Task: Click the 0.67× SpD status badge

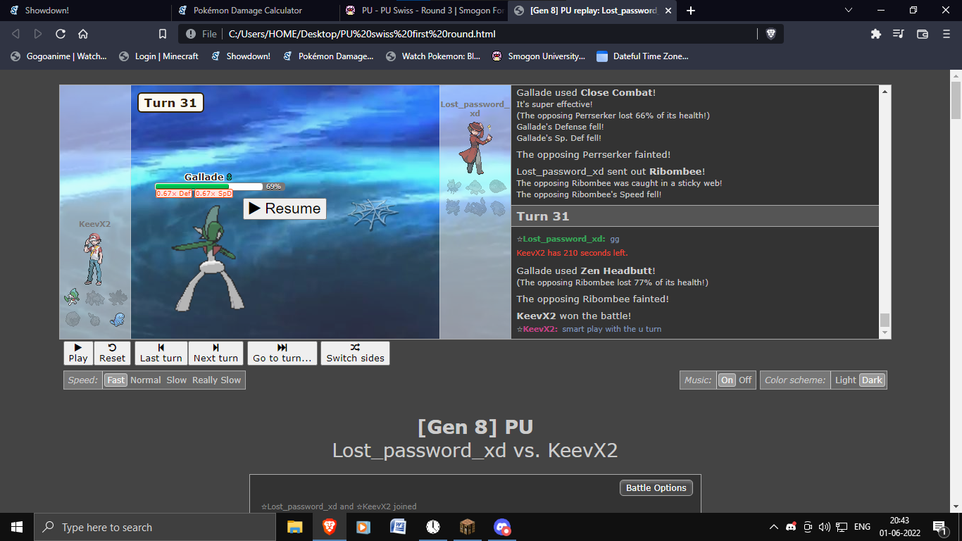Action: coord(214,194)
